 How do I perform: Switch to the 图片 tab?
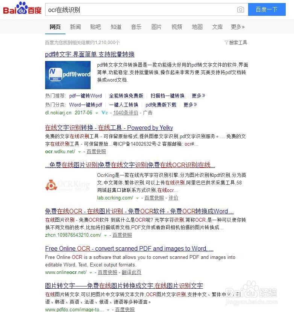tap(156, 27)
